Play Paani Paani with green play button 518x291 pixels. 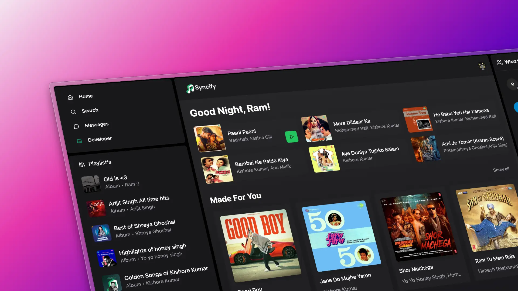point(291,137)
